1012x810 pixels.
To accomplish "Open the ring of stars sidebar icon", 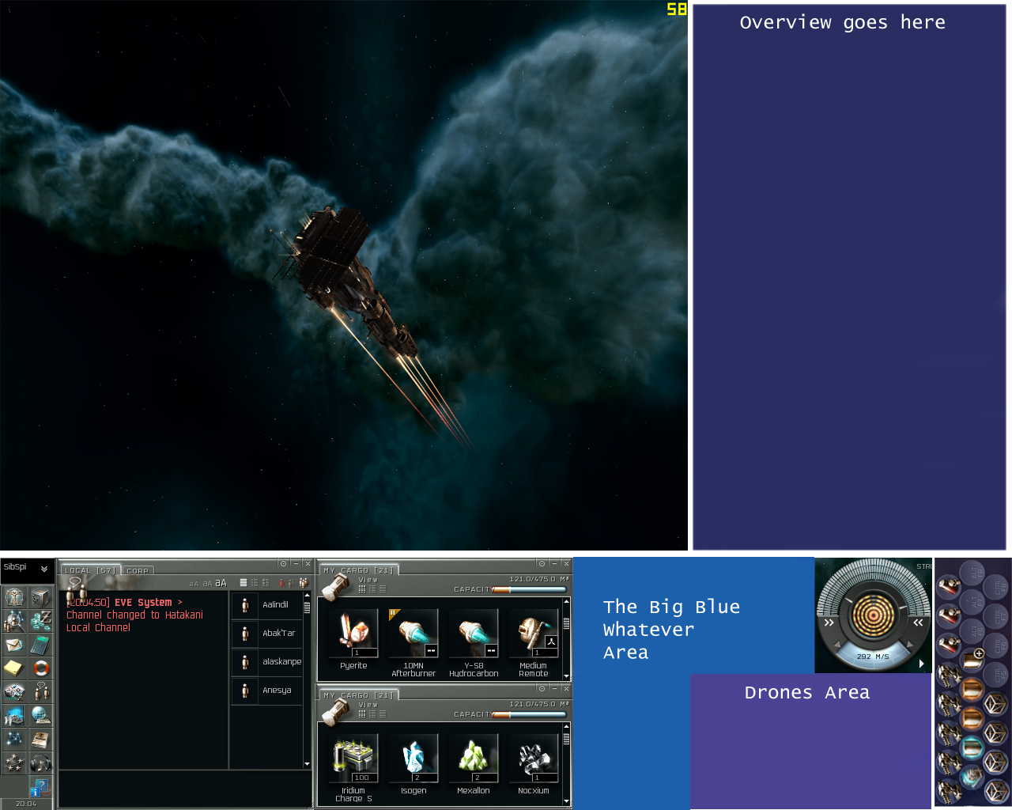I will 14,763.
